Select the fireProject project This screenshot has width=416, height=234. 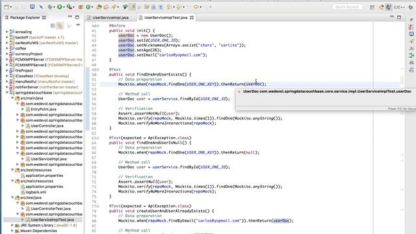click(24, 71)
